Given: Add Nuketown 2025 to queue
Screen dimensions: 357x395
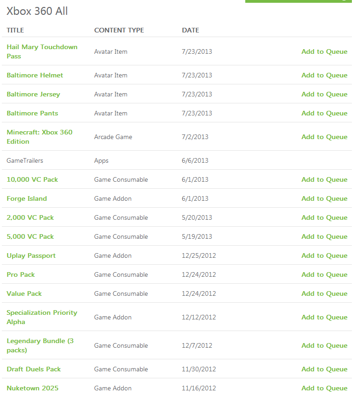Looking at the screenshot, I should [324, 388].
